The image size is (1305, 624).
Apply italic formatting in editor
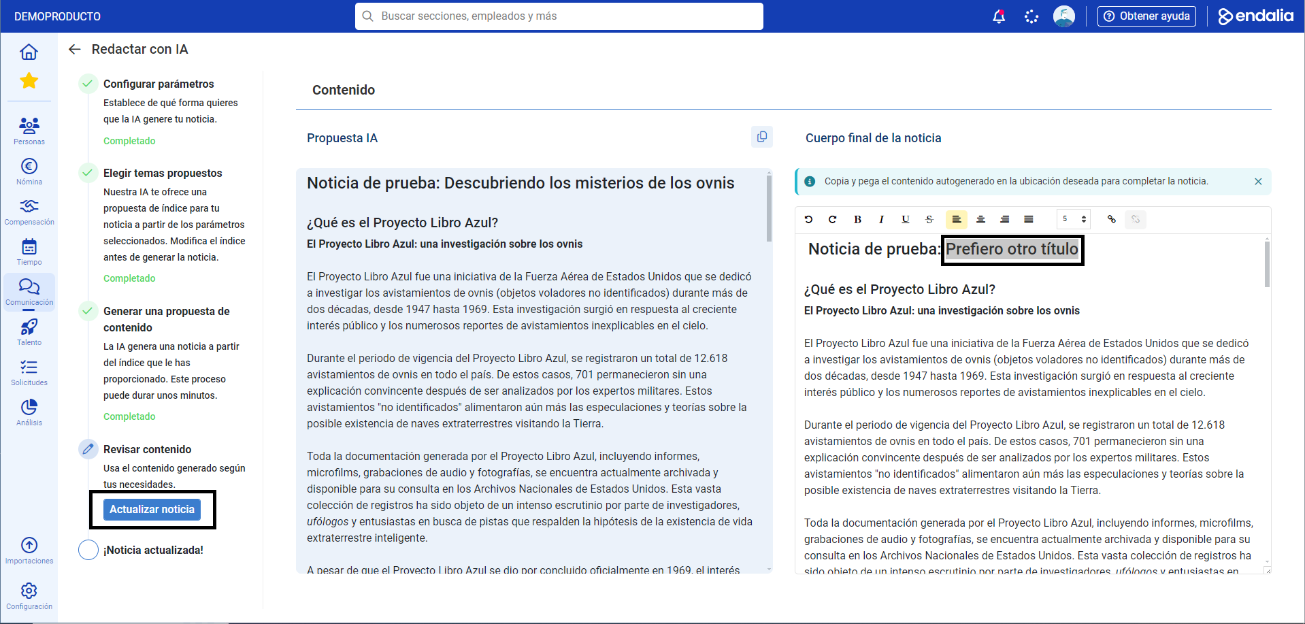coord(881,219)
